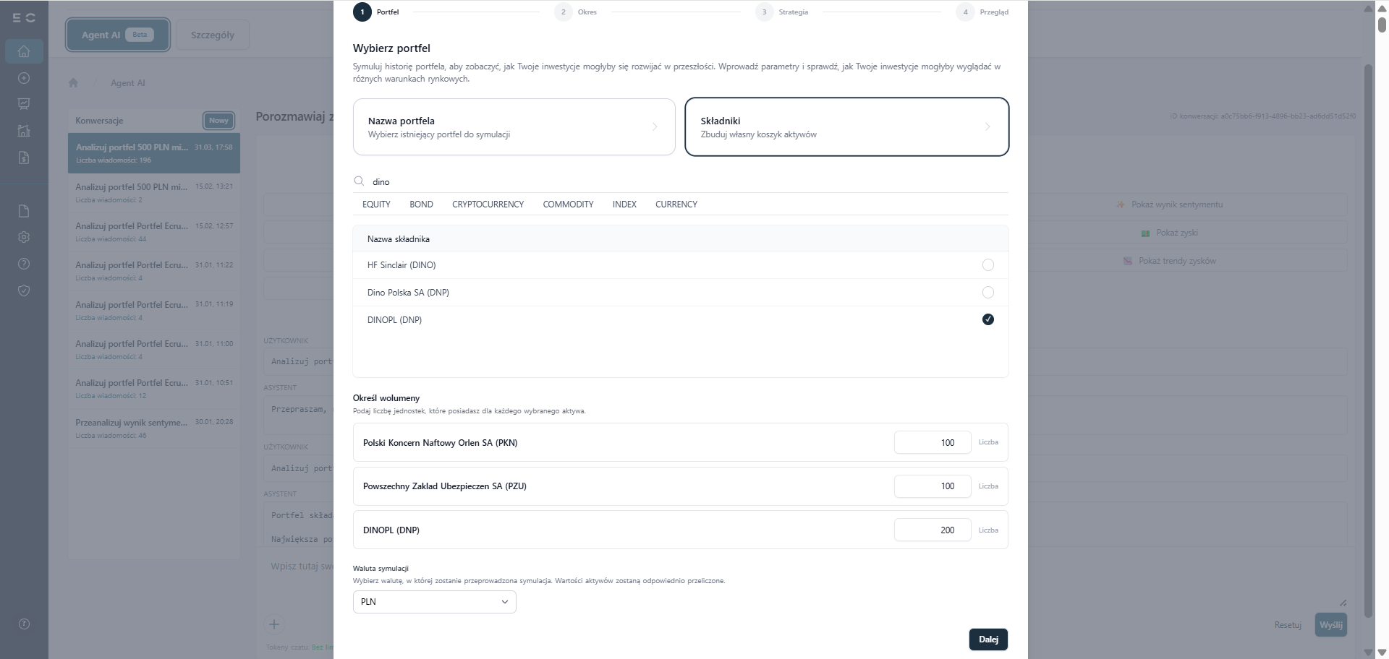
Task: Filter components by BOND tab
Action: pyautogui.click(x=421, y=204)
